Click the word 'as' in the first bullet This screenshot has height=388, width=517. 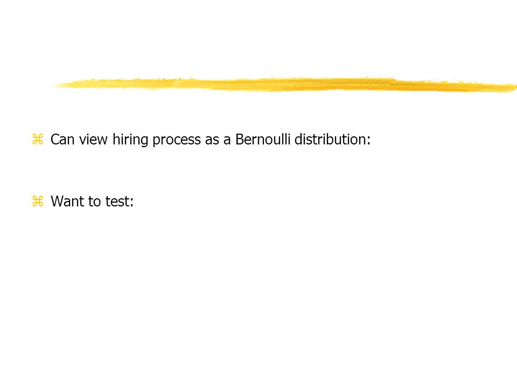(x=212, y=141)
